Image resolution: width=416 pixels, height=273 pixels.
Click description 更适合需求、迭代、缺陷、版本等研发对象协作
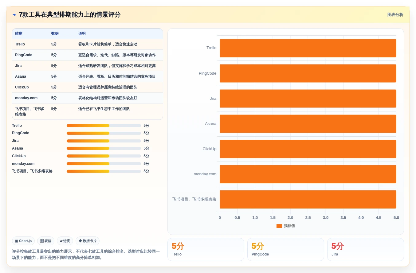(117, 55)
